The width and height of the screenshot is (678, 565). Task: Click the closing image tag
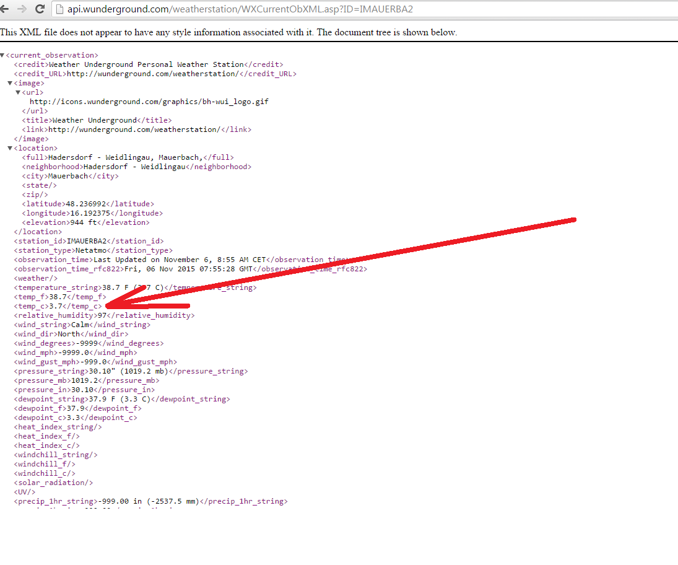pos(31,139)
